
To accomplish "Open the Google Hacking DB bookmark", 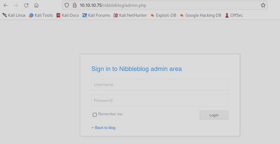I will coord(200,15).
